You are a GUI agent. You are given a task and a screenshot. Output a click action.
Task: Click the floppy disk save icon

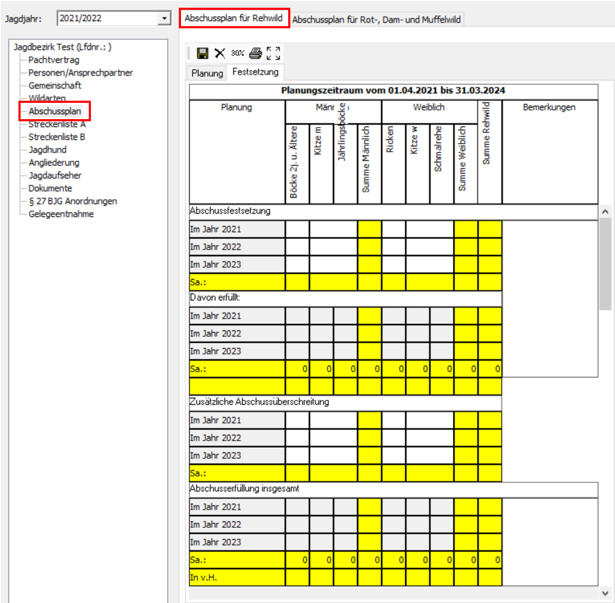click(202, 53)
